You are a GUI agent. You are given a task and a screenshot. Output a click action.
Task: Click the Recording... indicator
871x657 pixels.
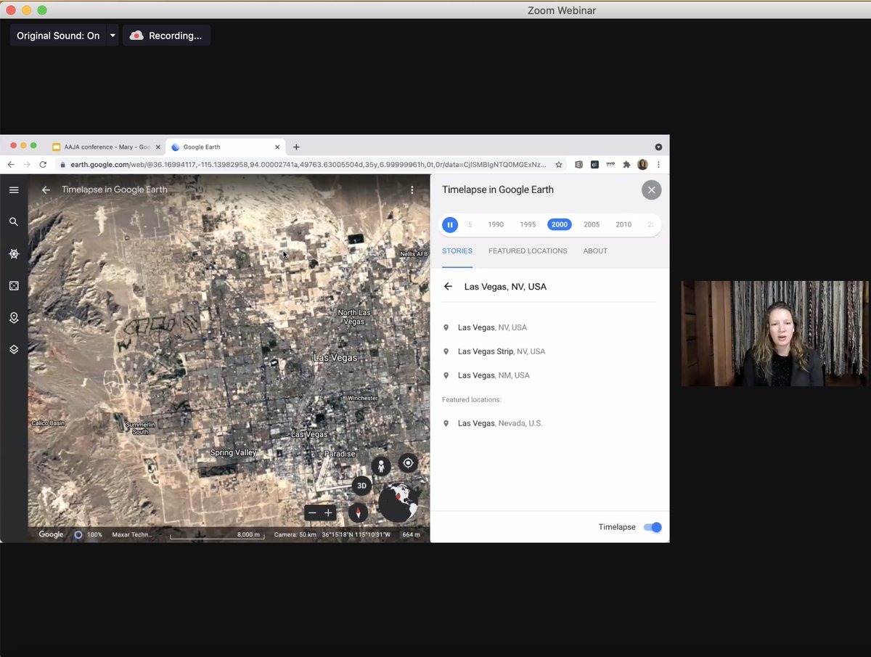[166, 36]
